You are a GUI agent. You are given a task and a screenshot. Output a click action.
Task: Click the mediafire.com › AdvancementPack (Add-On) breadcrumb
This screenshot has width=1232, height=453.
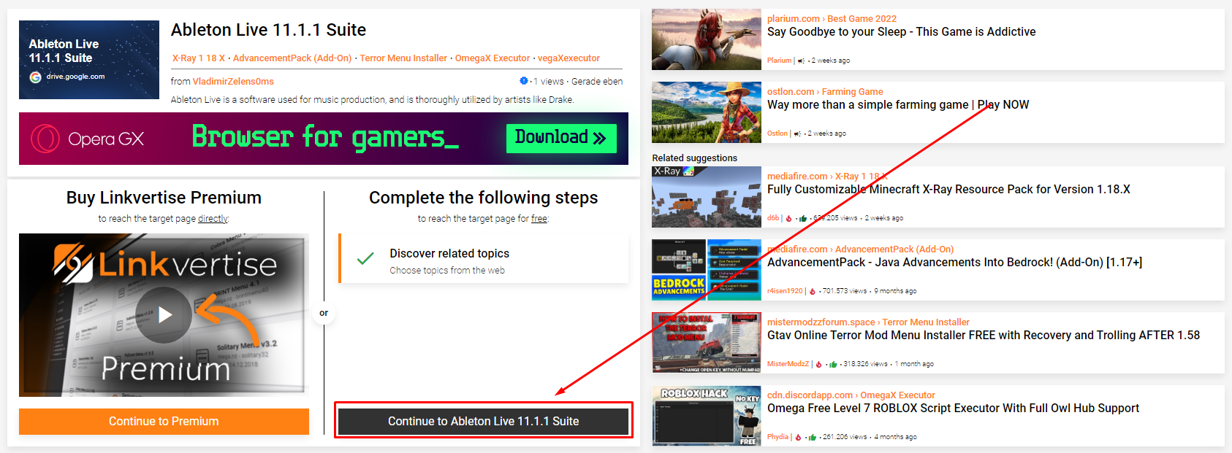[x=860, y=249]
